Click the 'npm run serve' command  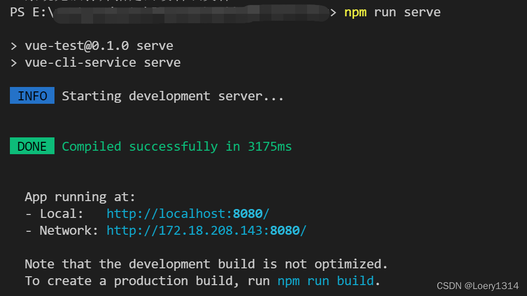click(x=392, y=12)
